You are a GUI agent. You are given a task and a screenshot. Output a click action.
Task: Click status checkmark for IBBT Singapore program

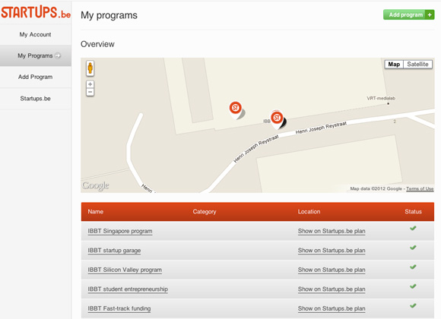pyautogui.click(x=413, y=228)
